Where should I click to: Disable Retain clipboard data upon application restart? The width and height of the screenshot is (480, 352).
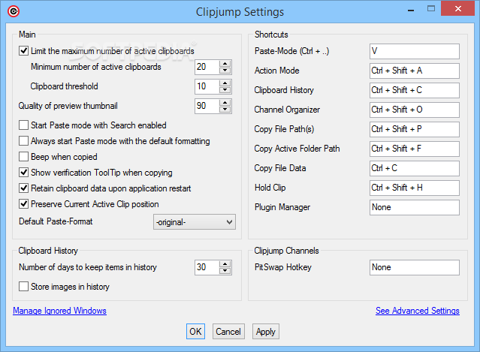(x=24, y=188)
